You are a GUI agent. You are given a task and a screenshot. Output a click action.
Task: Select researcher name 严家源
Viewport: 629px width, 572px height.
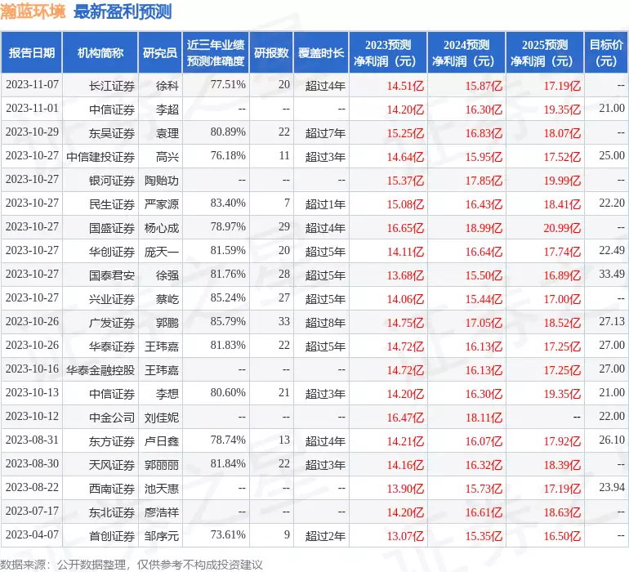162,204
